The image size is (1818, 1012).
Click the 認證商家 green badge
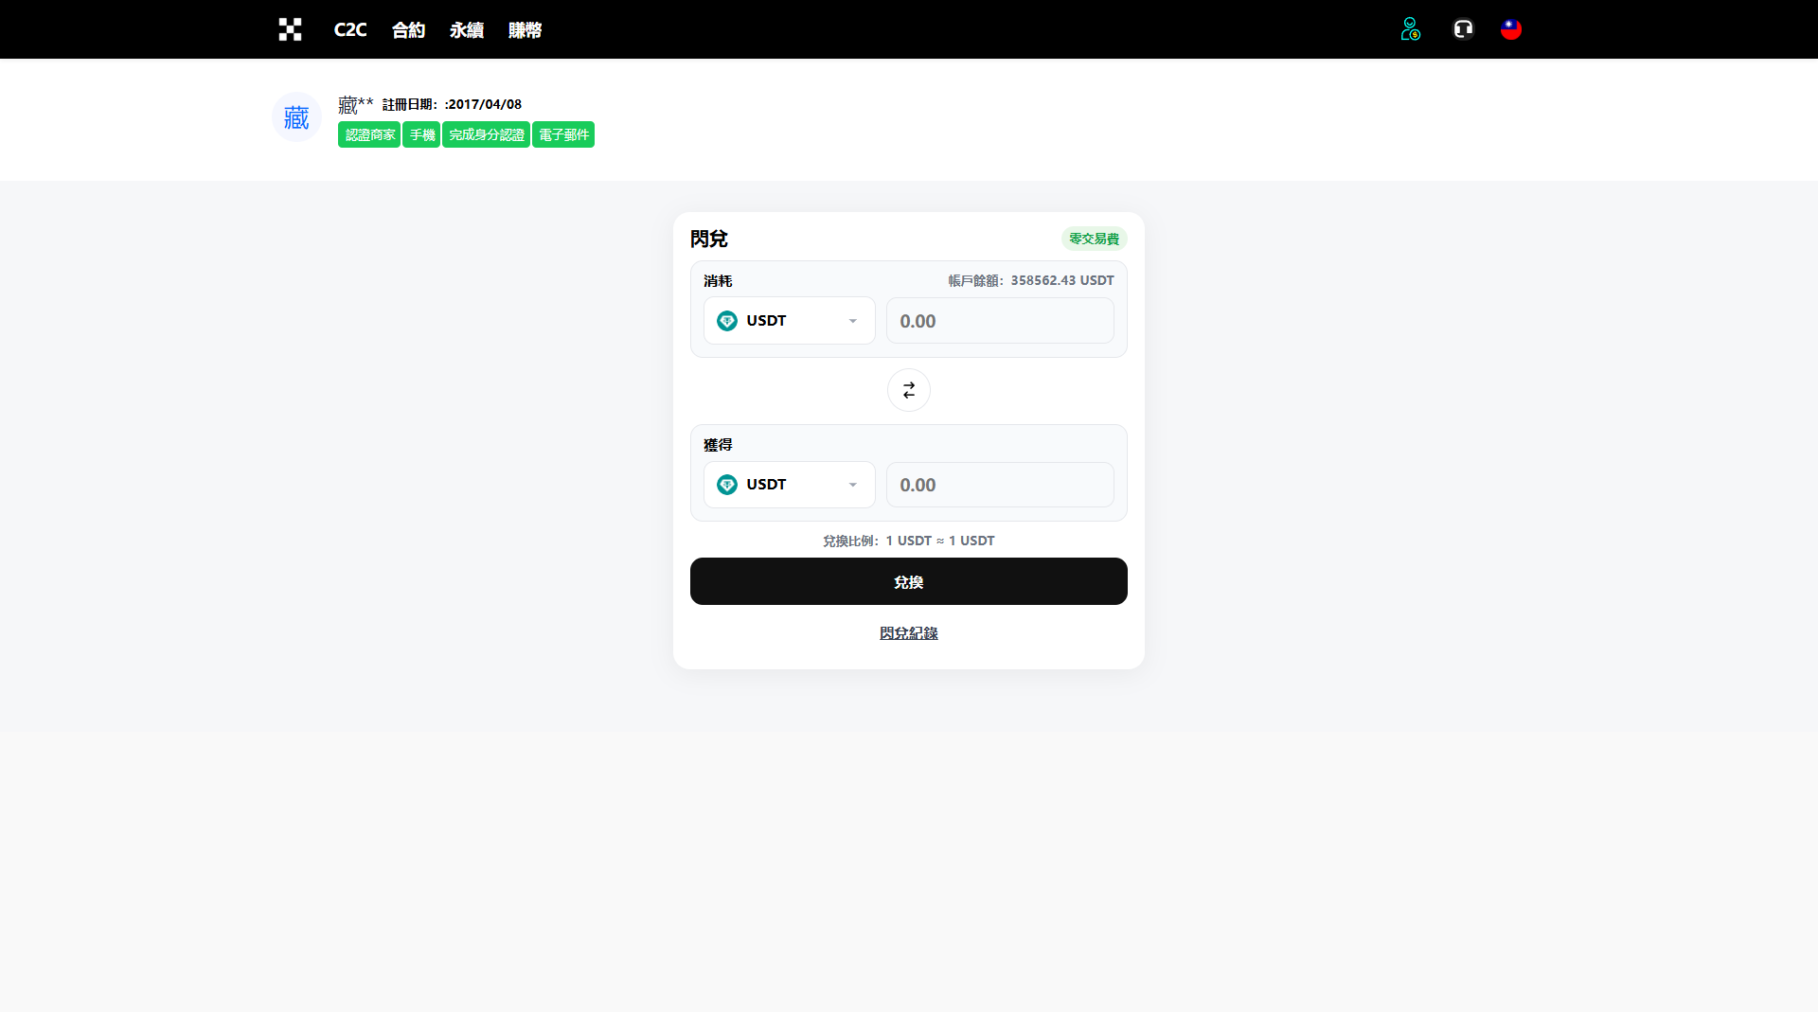tap(369, 134)
